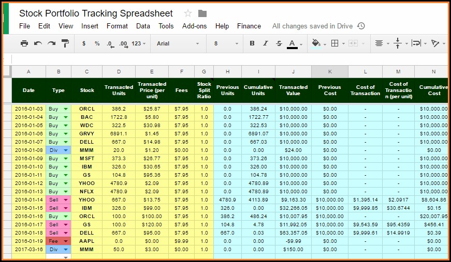Select cell with stock GRVY
Viewport: 451px width, 262px height.
click(87, 134)
